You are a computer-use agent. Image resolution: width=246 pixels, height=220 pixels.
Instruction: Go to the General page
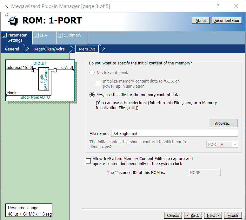pyautogui.click(x=12, y=49)
